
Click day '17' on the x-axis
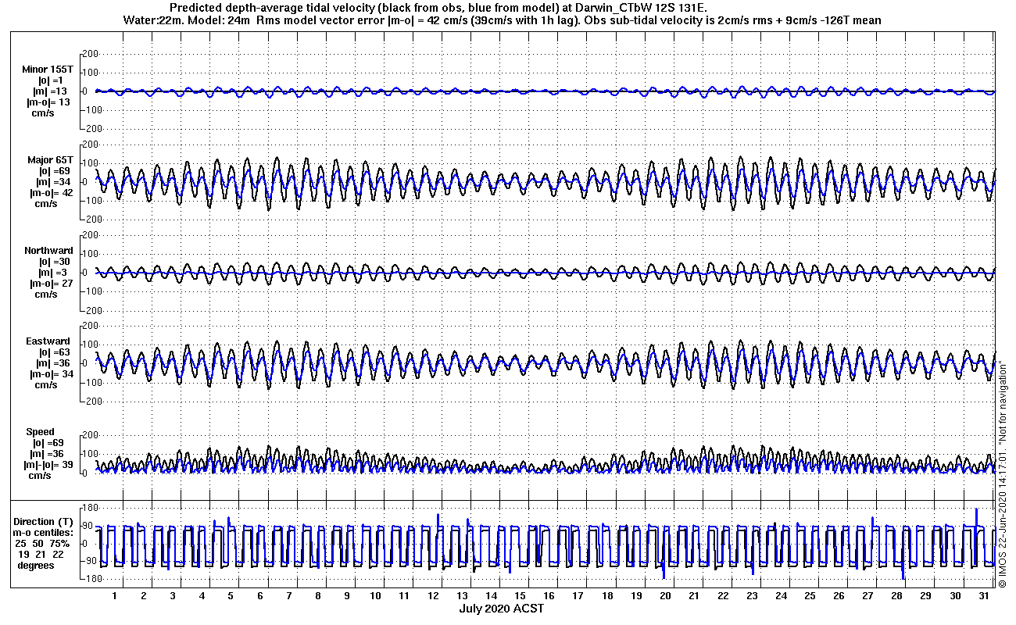(x=578, y=595)
